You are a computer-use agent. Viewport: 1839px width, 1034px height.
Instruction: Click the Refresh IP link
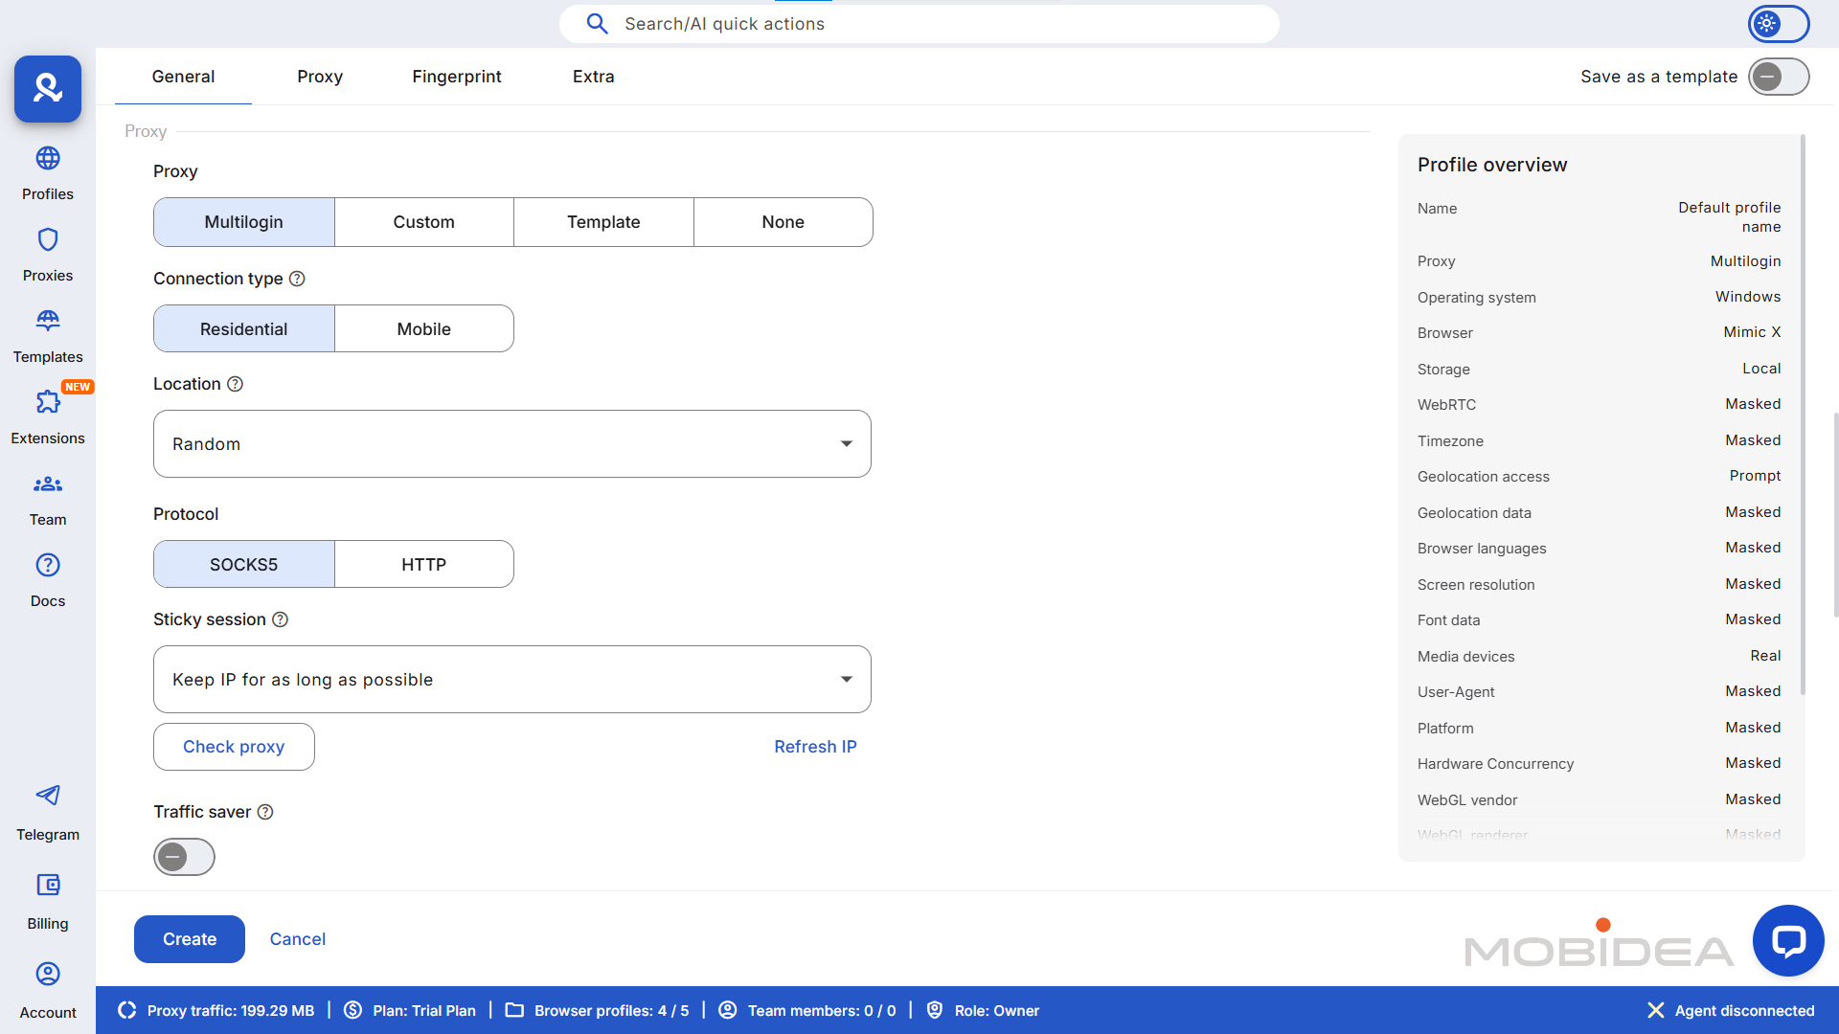coord(815,747)
